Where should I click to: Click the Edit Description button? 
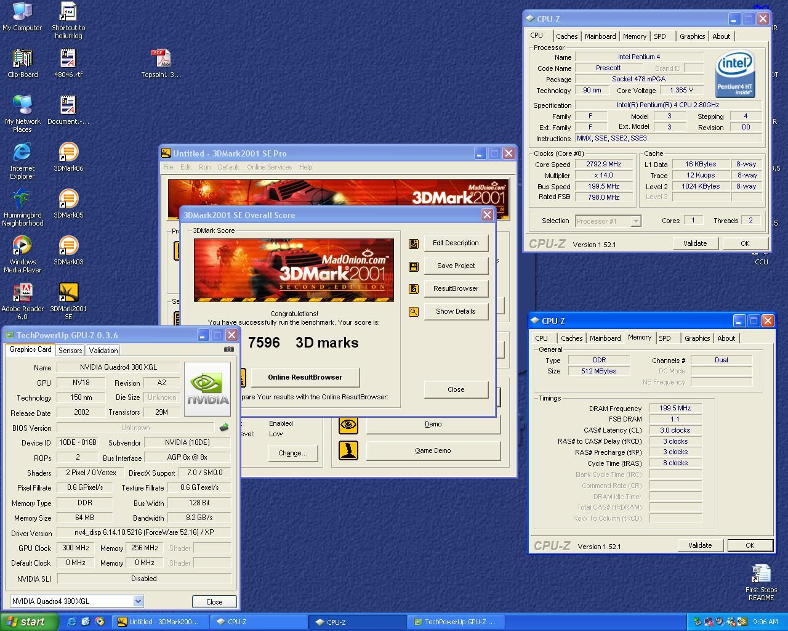456,243
